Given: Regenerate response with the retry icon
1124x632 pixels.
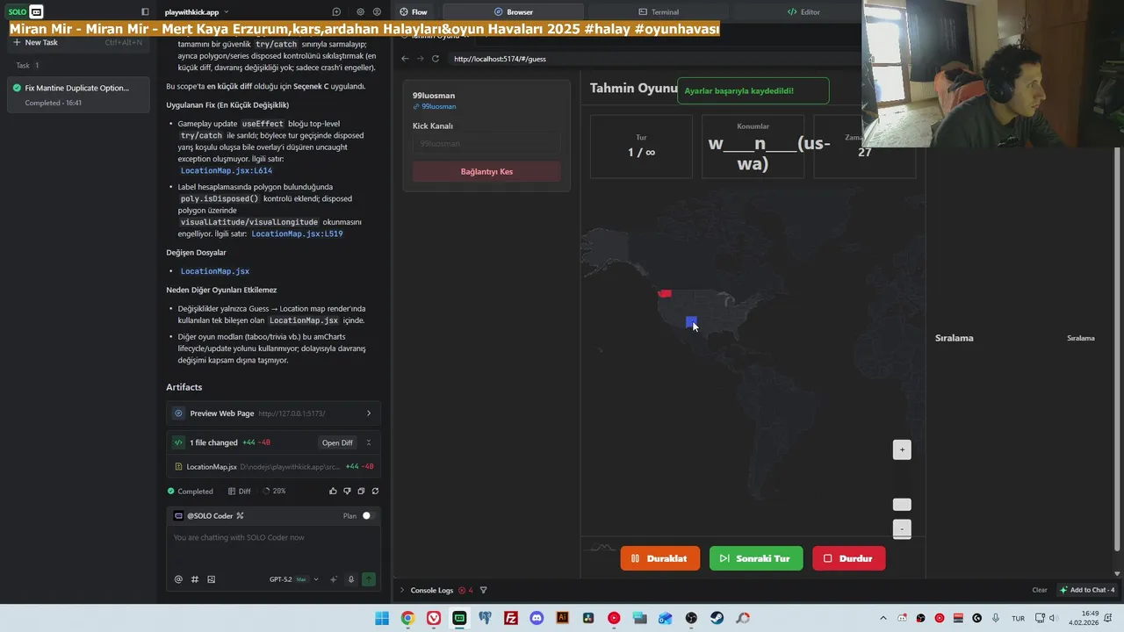Looking at the screenshot, I should point(375,492).
